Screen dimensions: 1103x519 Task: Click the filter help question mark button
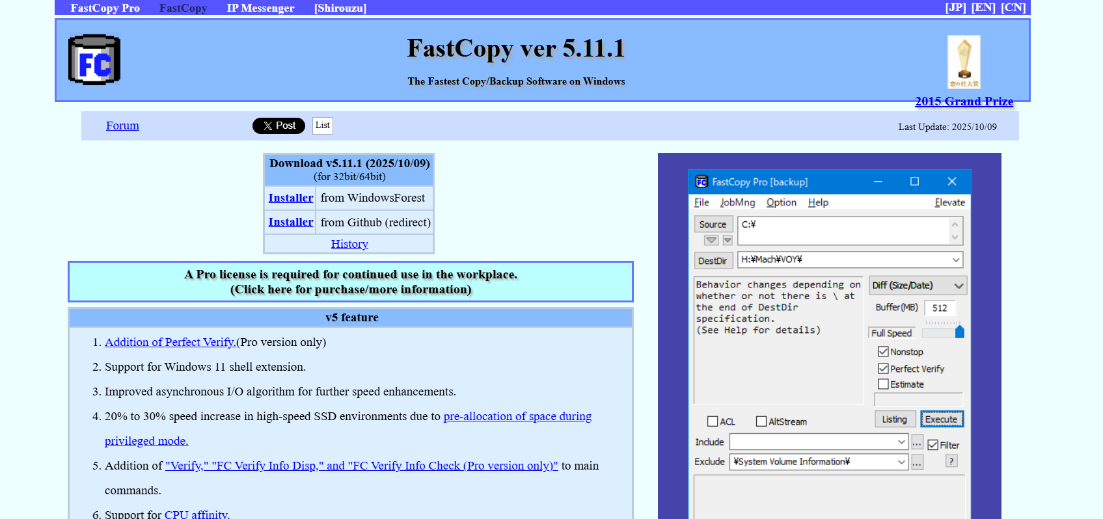click(951, 461)
